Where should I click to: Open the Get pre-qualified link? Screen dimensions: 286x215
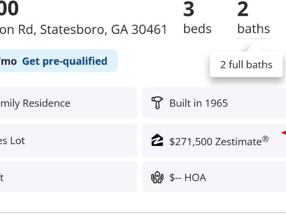(65, 61)
